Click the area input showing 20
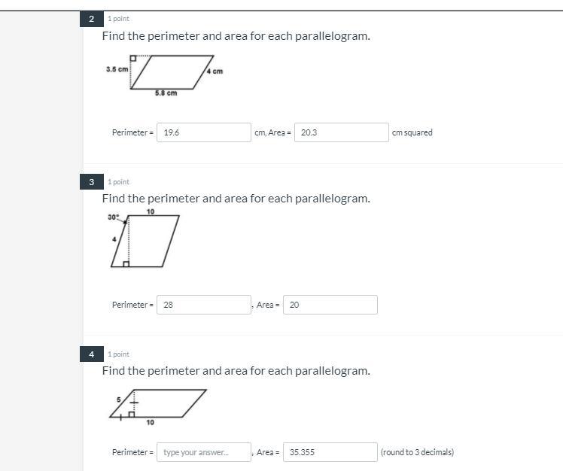Viewport: 563px width, 471px height. coord(330,305)
